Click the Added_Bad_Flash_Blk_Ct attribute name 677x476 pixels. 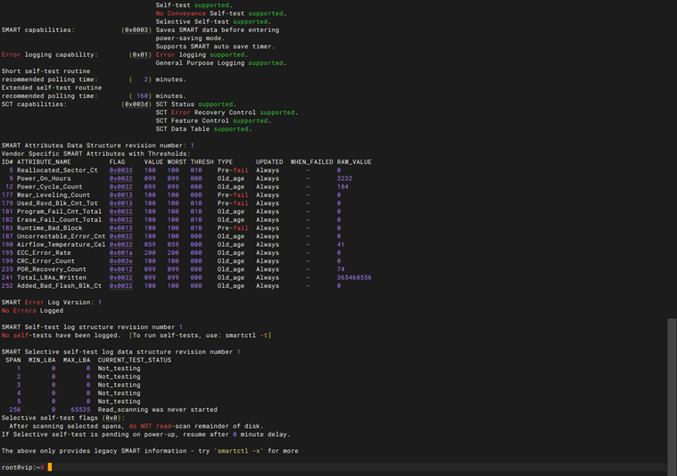coord(59,285)
